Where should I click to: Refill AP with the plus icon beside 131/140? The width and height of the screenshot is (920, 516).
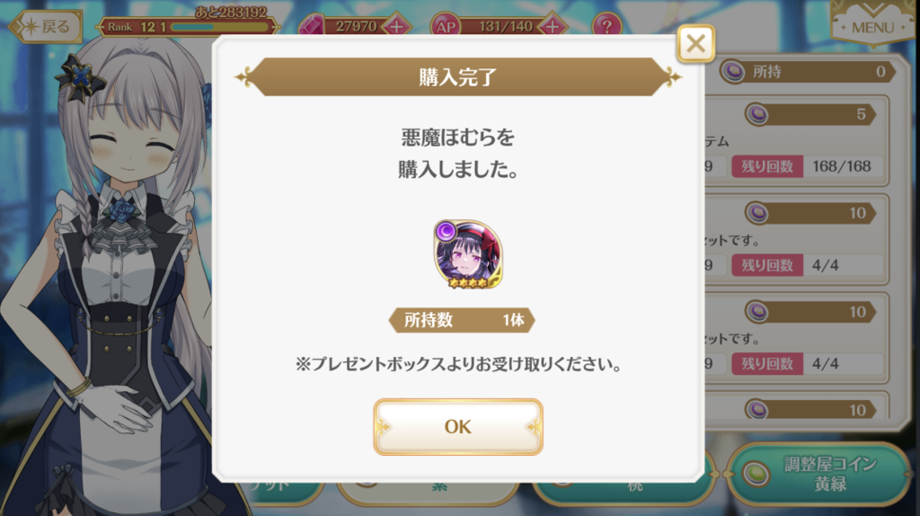coord(553,26)
